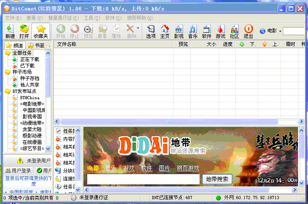Image resolution: width=308 pixels, height=204 pixels.
Task: Click the tree scrollbar down arrow
Action: (x=48, y=149)
